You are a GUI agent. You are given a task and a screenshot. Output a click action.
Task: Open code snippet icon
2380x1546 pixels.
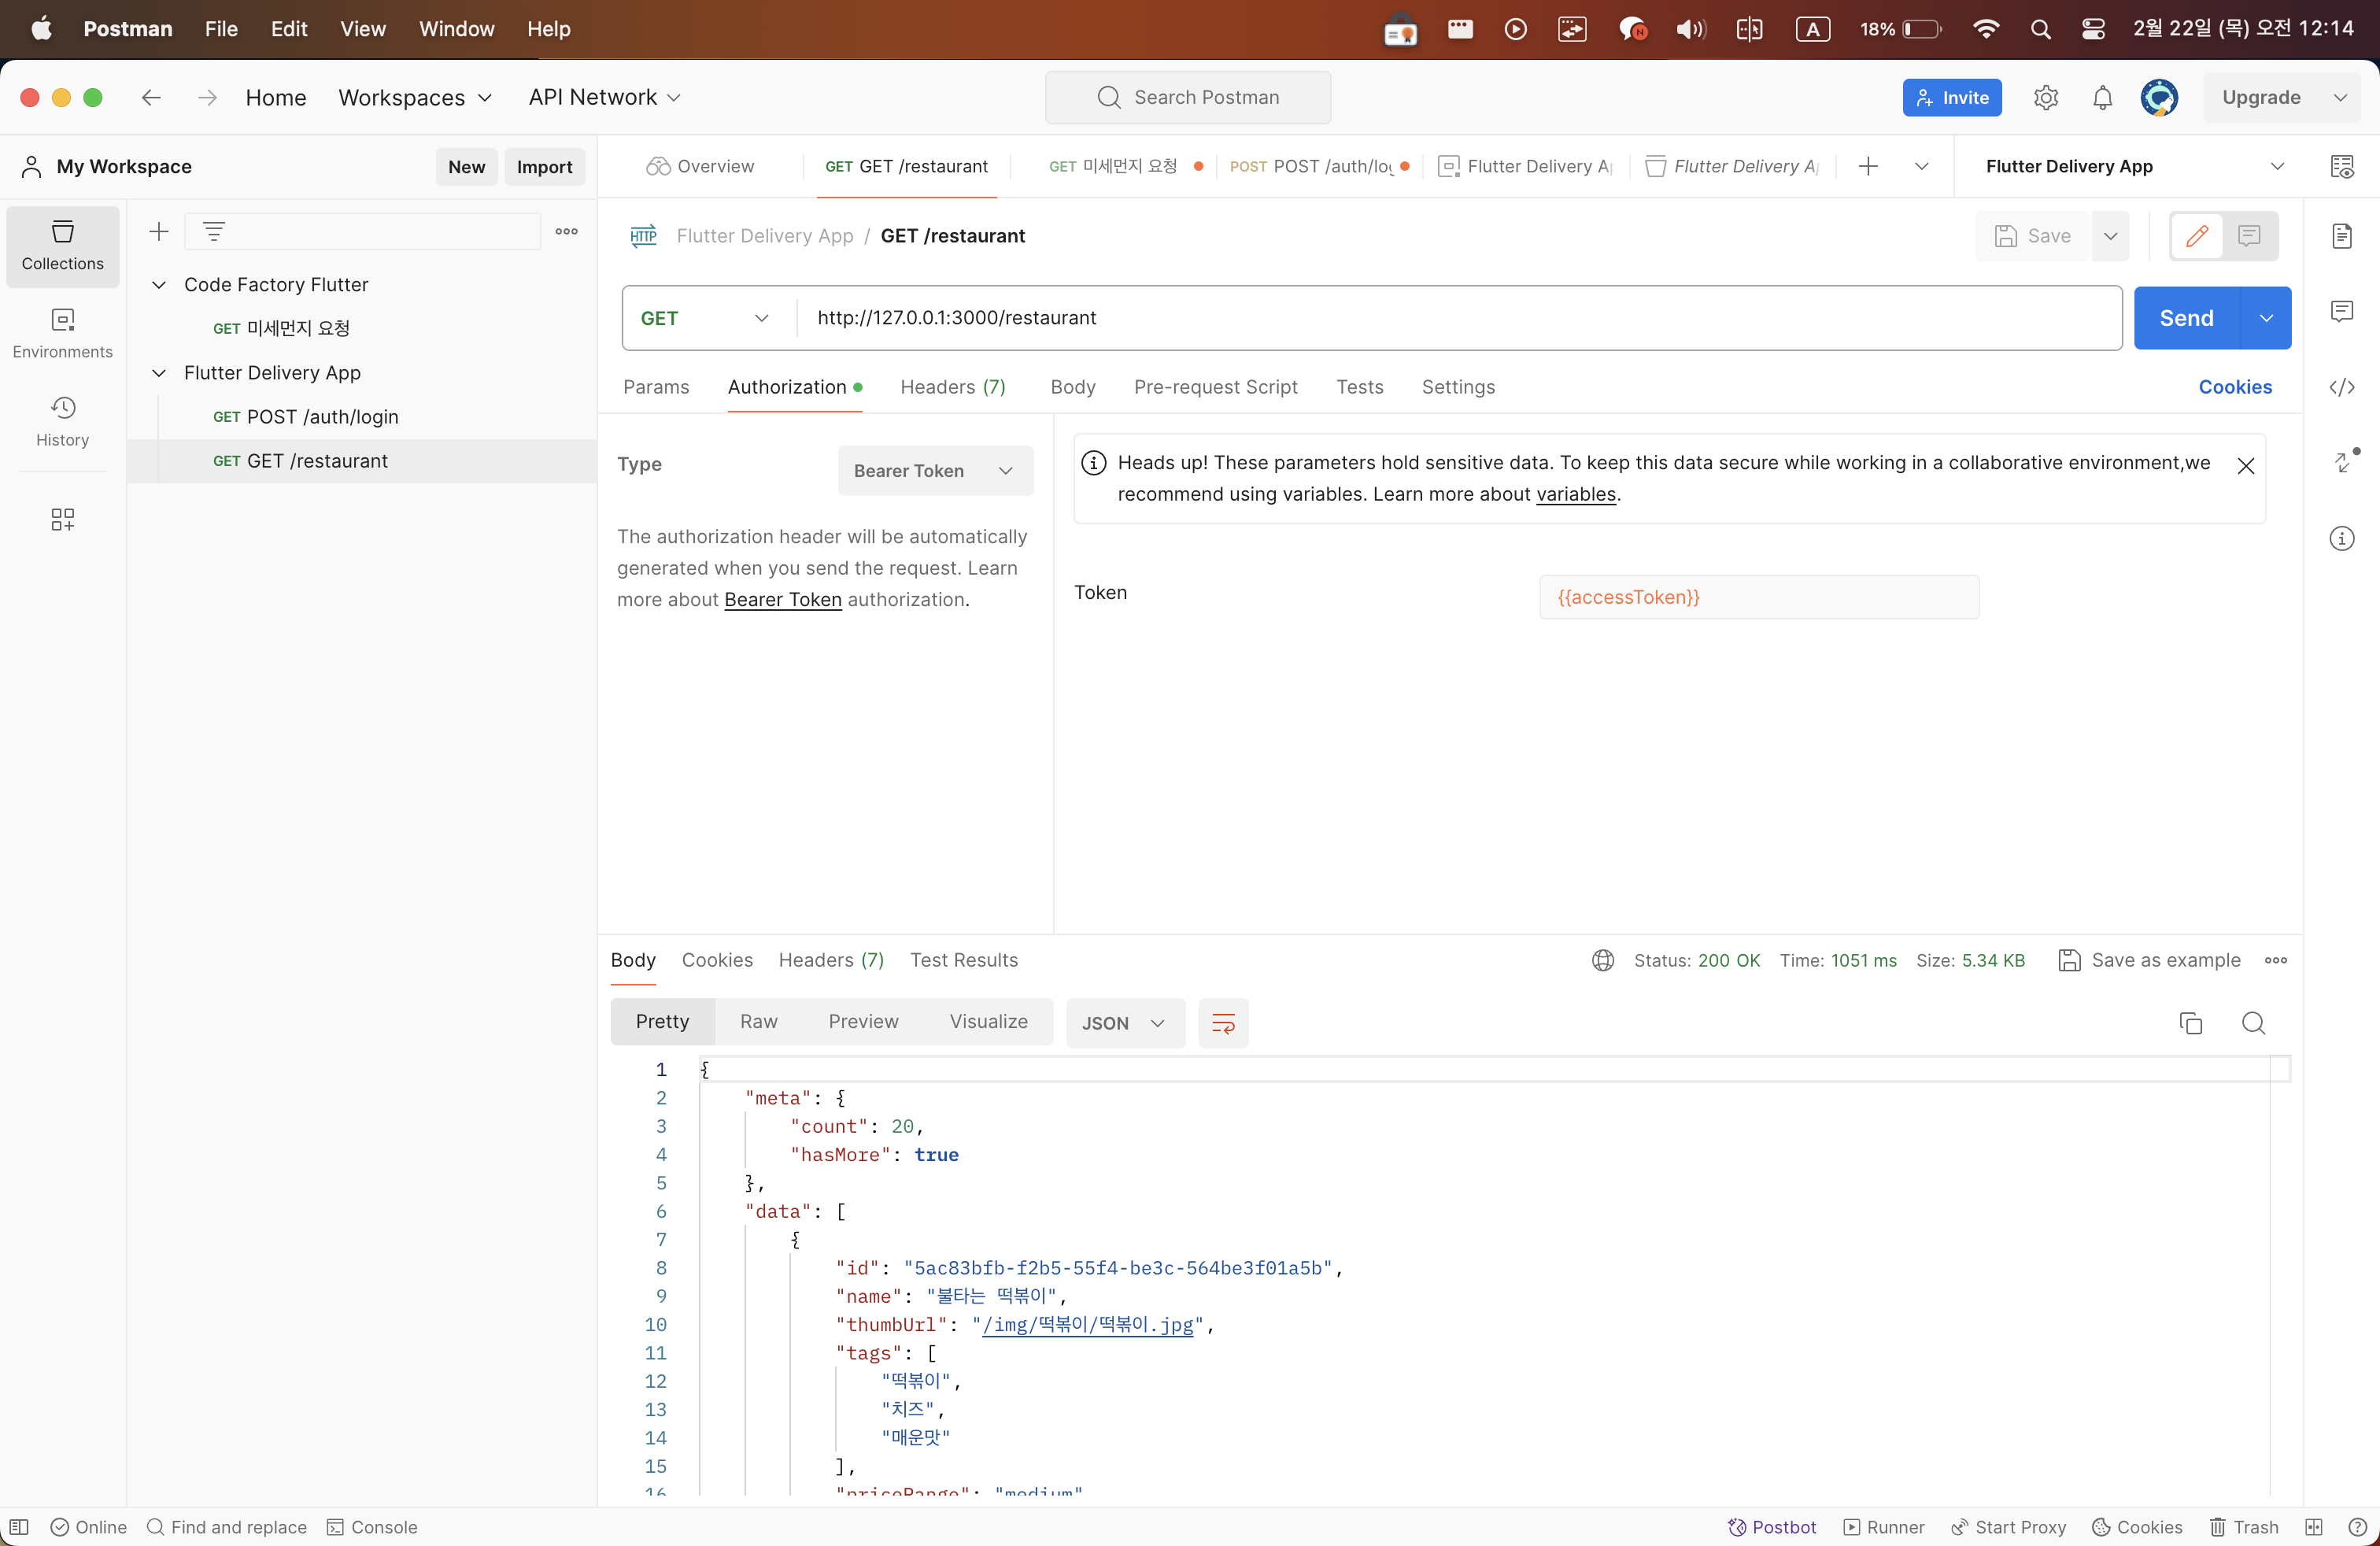coord(2341,387)
